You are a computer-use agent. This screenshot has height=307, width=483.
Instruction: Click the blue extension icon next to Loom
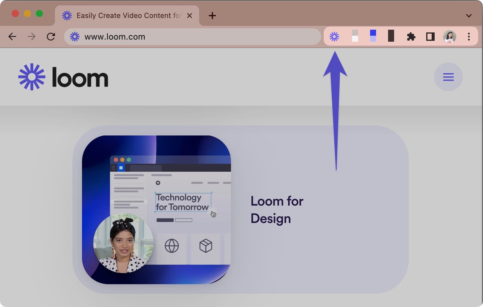(373, 36)
